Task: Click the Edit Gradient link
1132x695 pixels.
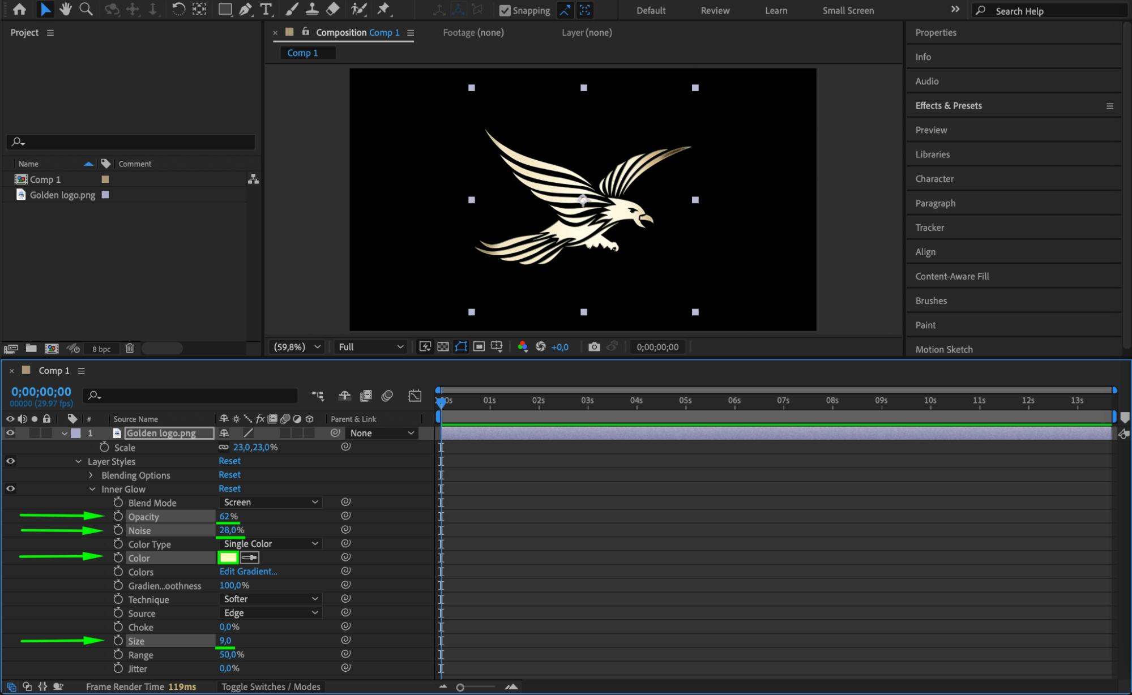Action: click(248, 572)
